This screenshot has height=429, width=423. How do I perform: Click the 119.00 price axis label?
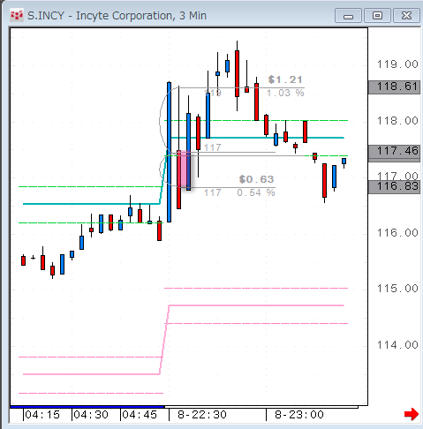point(397,64)
